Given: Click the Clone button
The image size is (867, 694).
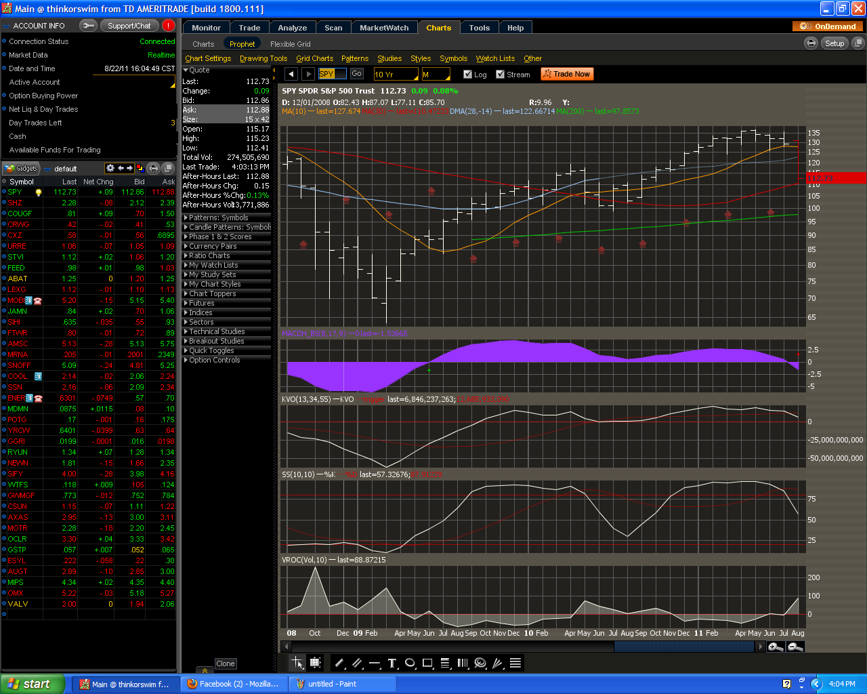Looking at the screenshot, I should coord(225,664).
